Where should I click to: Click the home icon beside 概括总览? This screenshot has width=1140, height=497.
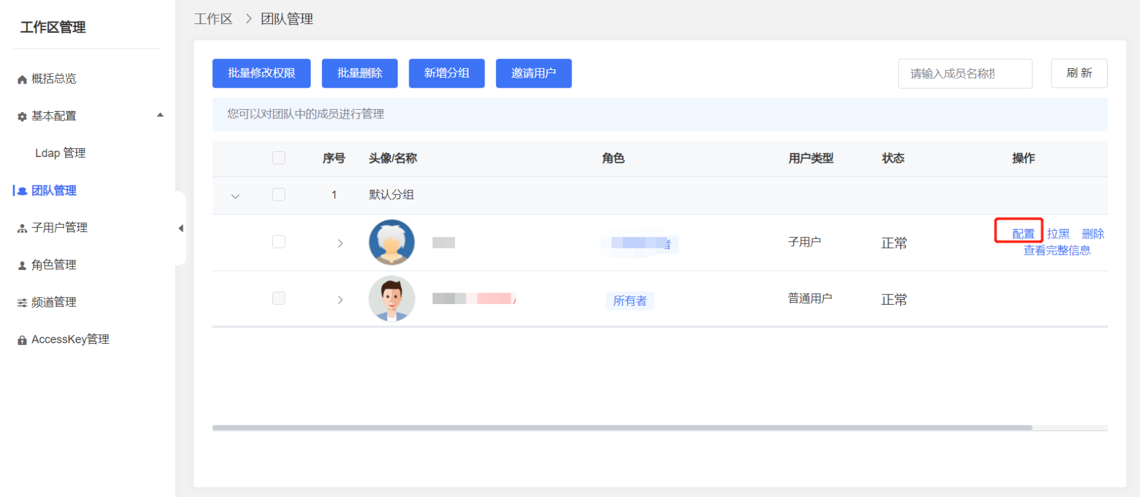click(x=22, y=79)
